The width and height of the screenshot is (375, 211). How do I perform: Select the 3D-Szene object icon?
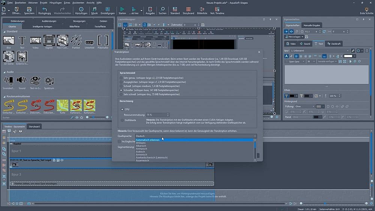click(x=9, y=57)
